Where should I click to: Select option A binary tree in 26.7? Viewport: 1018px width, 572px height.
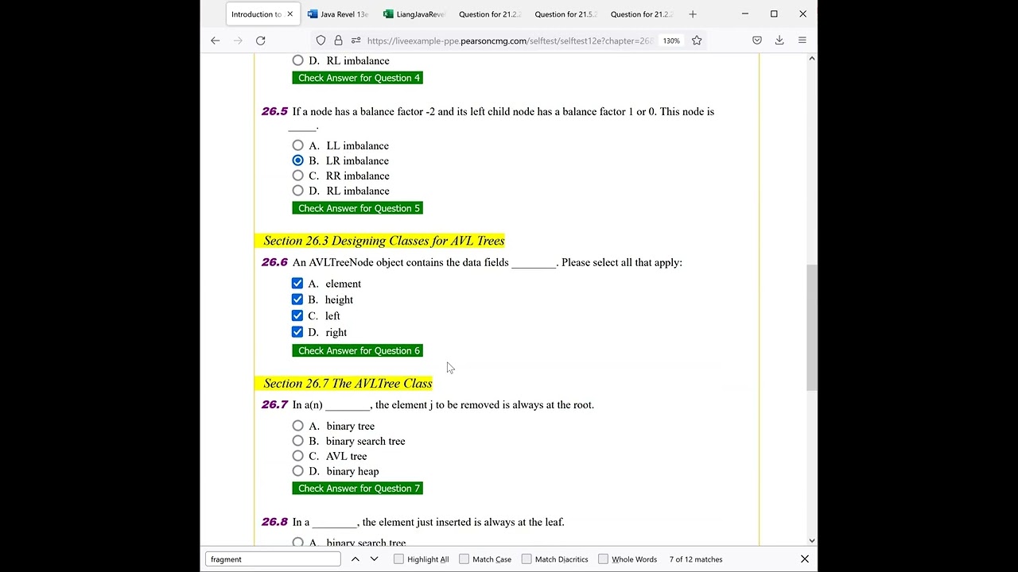pos(297,426)
